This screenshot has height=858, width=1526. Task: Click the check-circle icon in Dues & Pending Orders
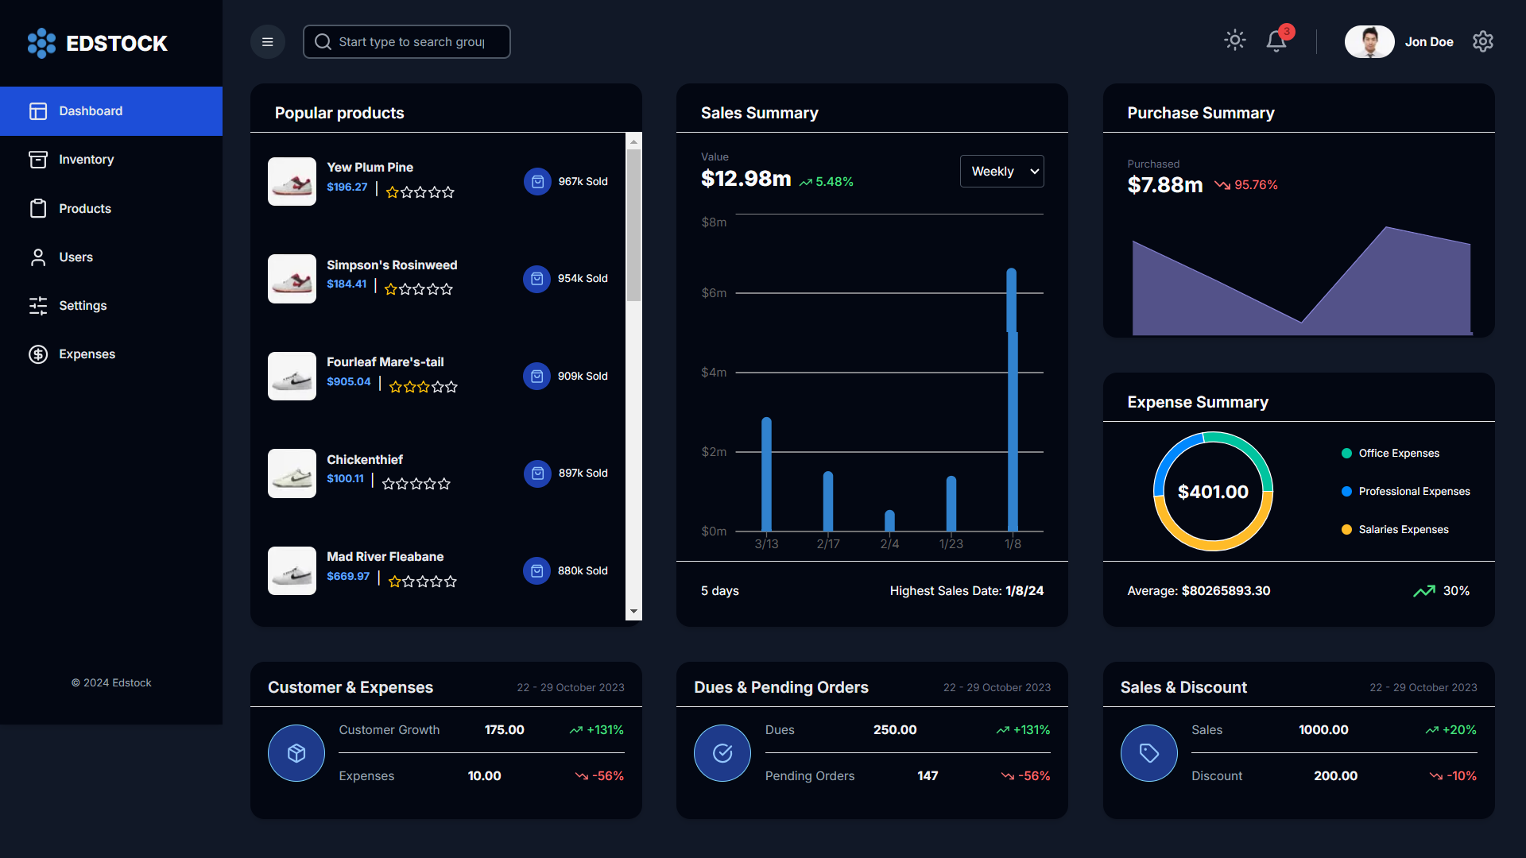[722, 753]
